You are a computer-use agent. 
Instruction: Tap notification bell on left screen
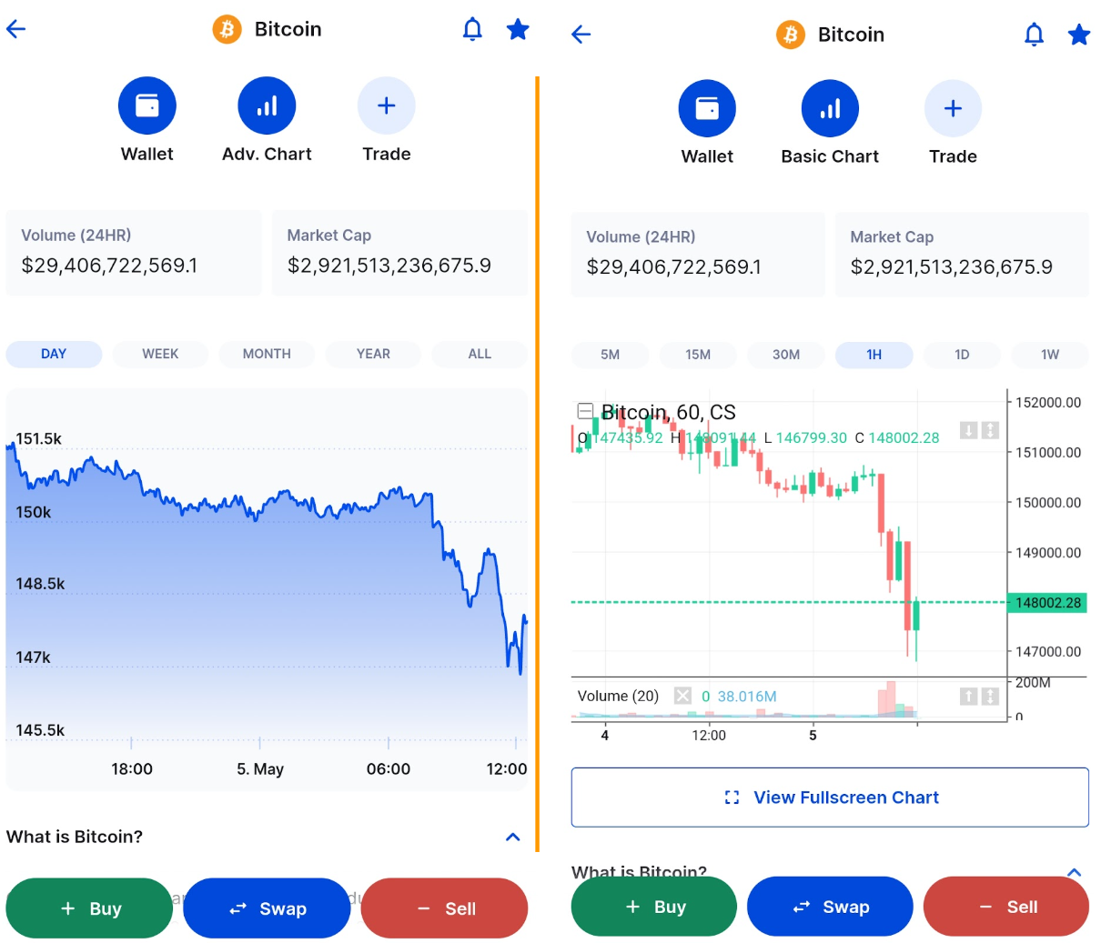tap(472, 30)
